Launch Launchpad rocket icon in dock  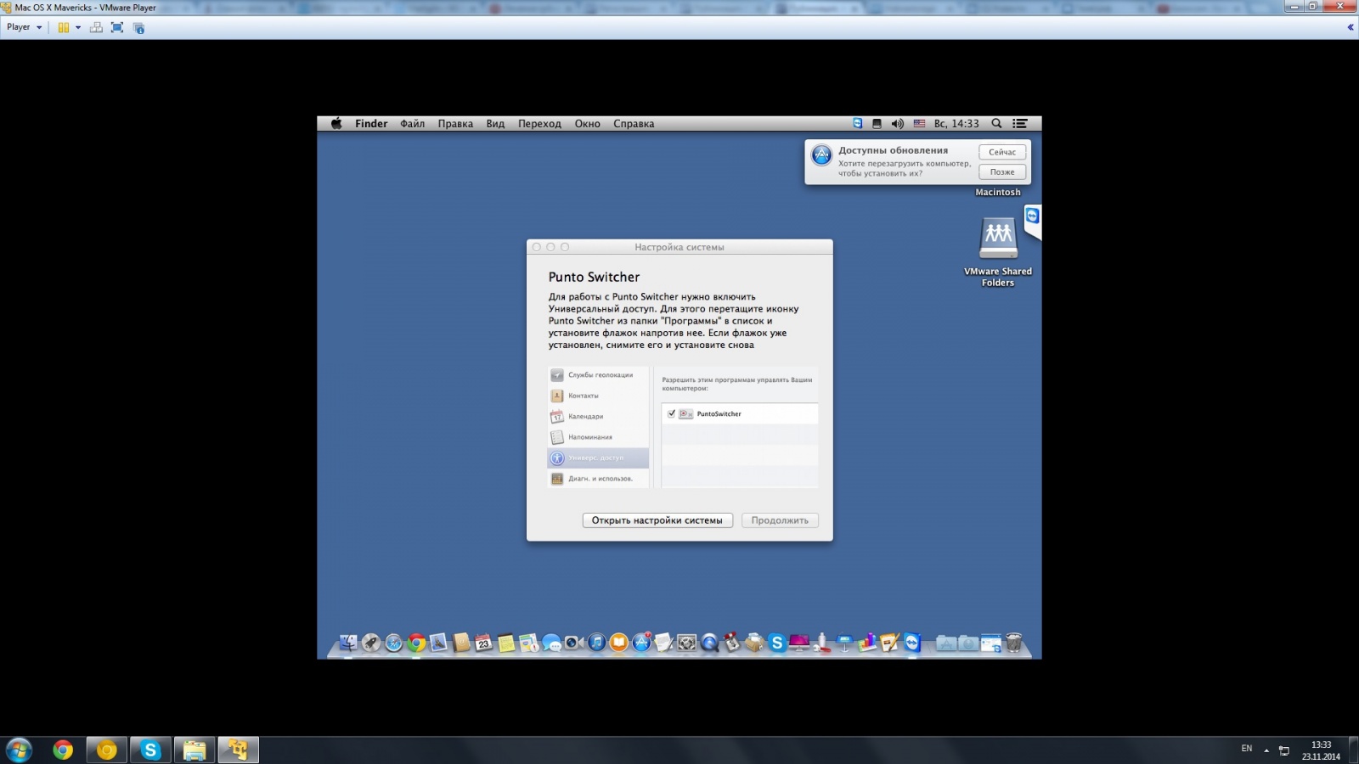pos(371,643)
